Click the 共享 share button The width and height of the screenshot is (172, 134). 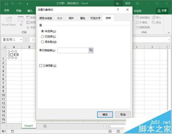tap(162, 11)
